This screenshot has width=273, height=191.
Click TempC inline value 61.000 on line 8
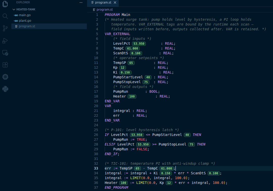(x=132, y=49)
